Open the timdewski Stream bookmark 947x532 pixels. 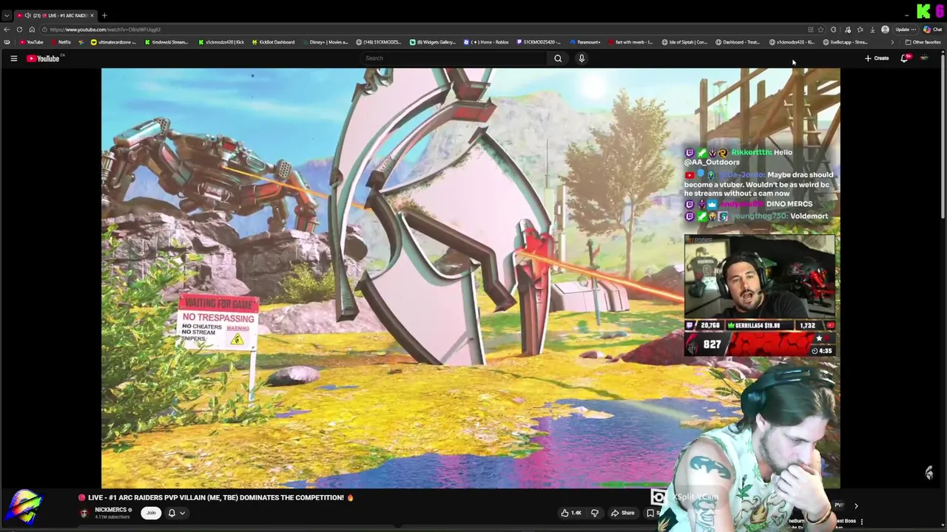click(166, 42)
